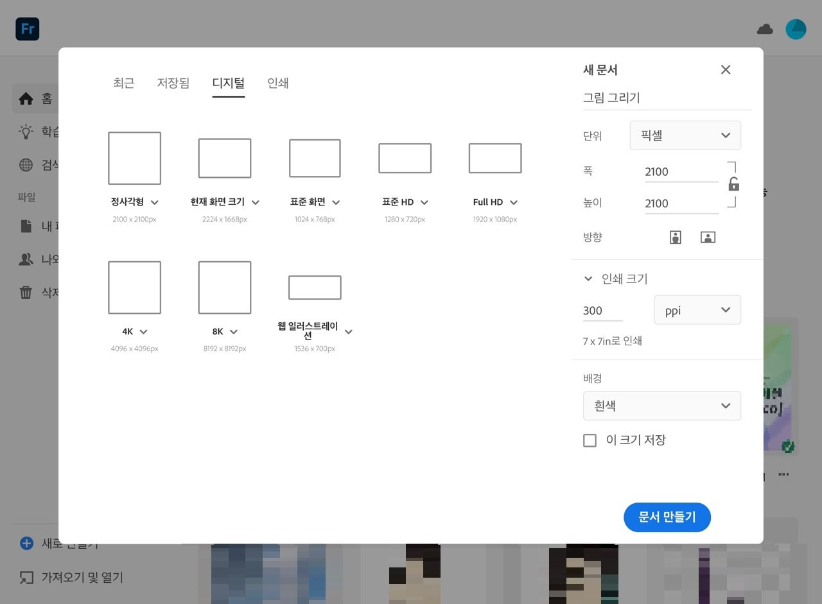Viewport: 822px width, 604px height.
Task: Click the 높이 height input field
Action: 681,203
